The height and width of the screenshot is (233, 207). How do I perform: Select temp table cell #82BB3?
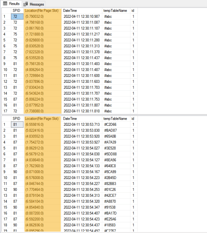pyautogui.click(x=116, y=184)
